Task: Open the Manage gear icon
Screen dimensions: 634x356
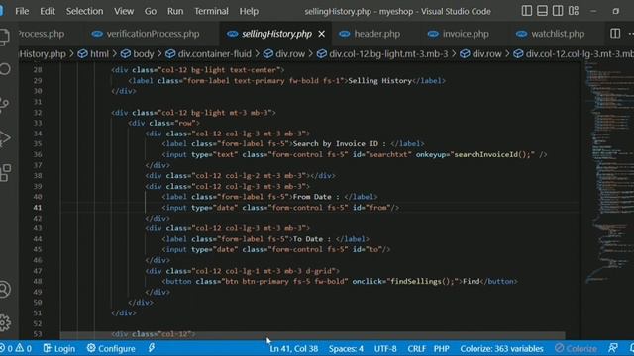Action: coord(4,323)
